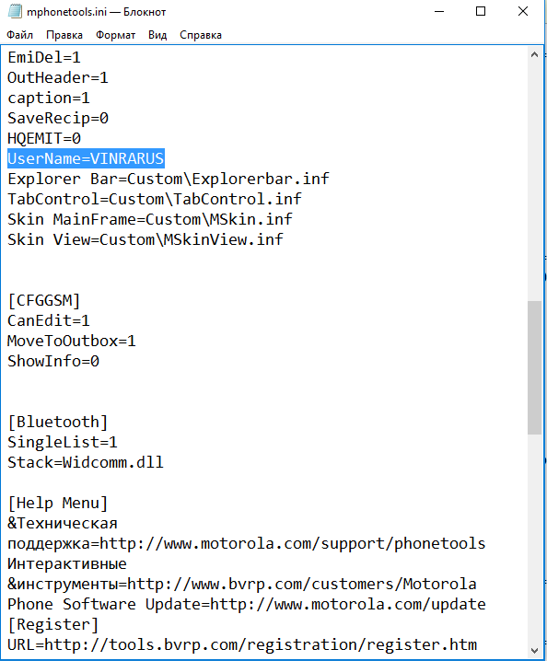This screenshot has height=661, width=547.
Task: Open the Вид menu
Action: coord(157,35)
